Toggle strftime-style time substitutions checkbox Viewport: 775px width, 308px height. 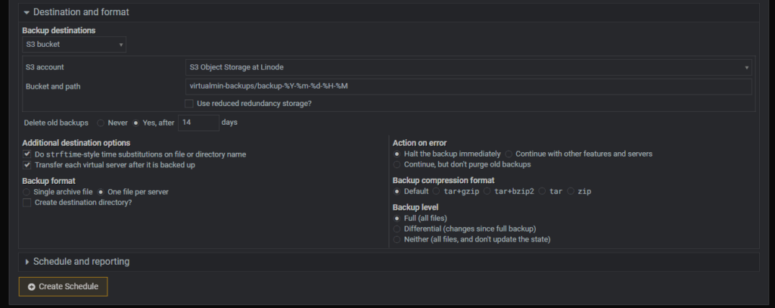click(x=27, y=154)
